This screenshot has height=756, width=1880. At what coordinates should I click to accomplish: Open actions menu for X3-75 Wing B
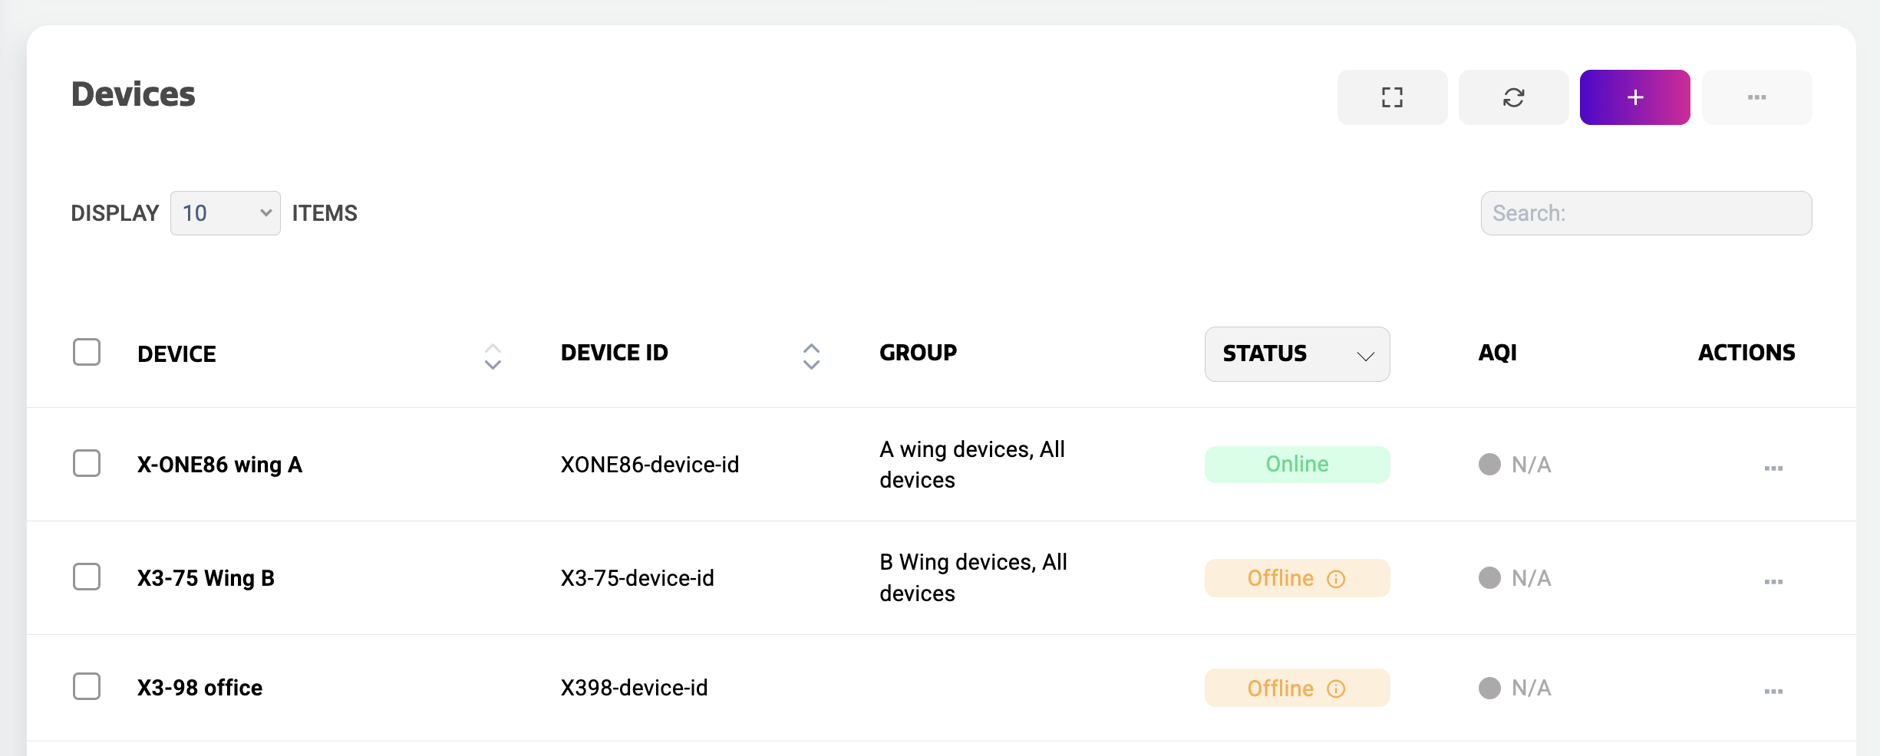click(x=1773, y=582)
